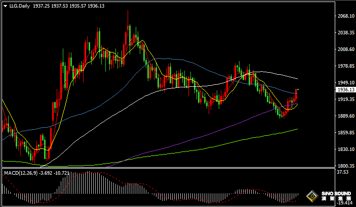Click the 1800.35 price axis label
This screenshot has height=207, width=356.
click(344, 166)
